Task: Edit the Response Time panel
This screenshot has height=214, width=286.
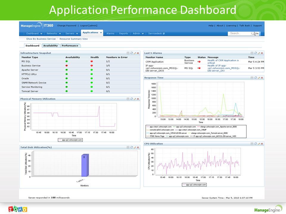Action: point(259,78)
